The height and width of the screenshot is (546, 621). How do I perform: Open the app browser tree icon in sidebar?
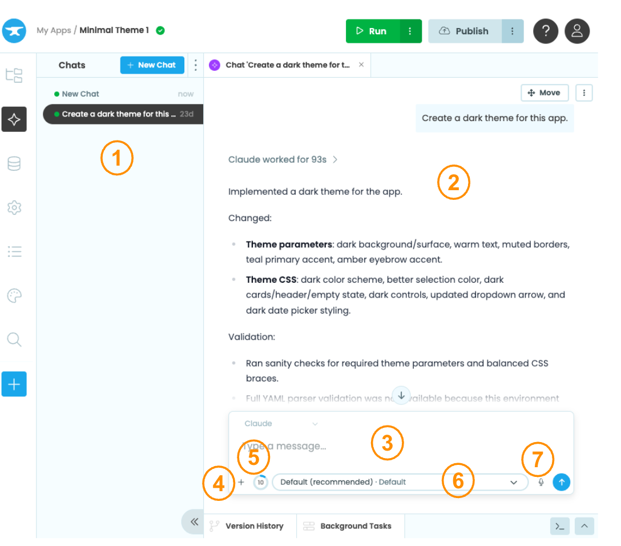pyautogui.click(x=14, y=75)
